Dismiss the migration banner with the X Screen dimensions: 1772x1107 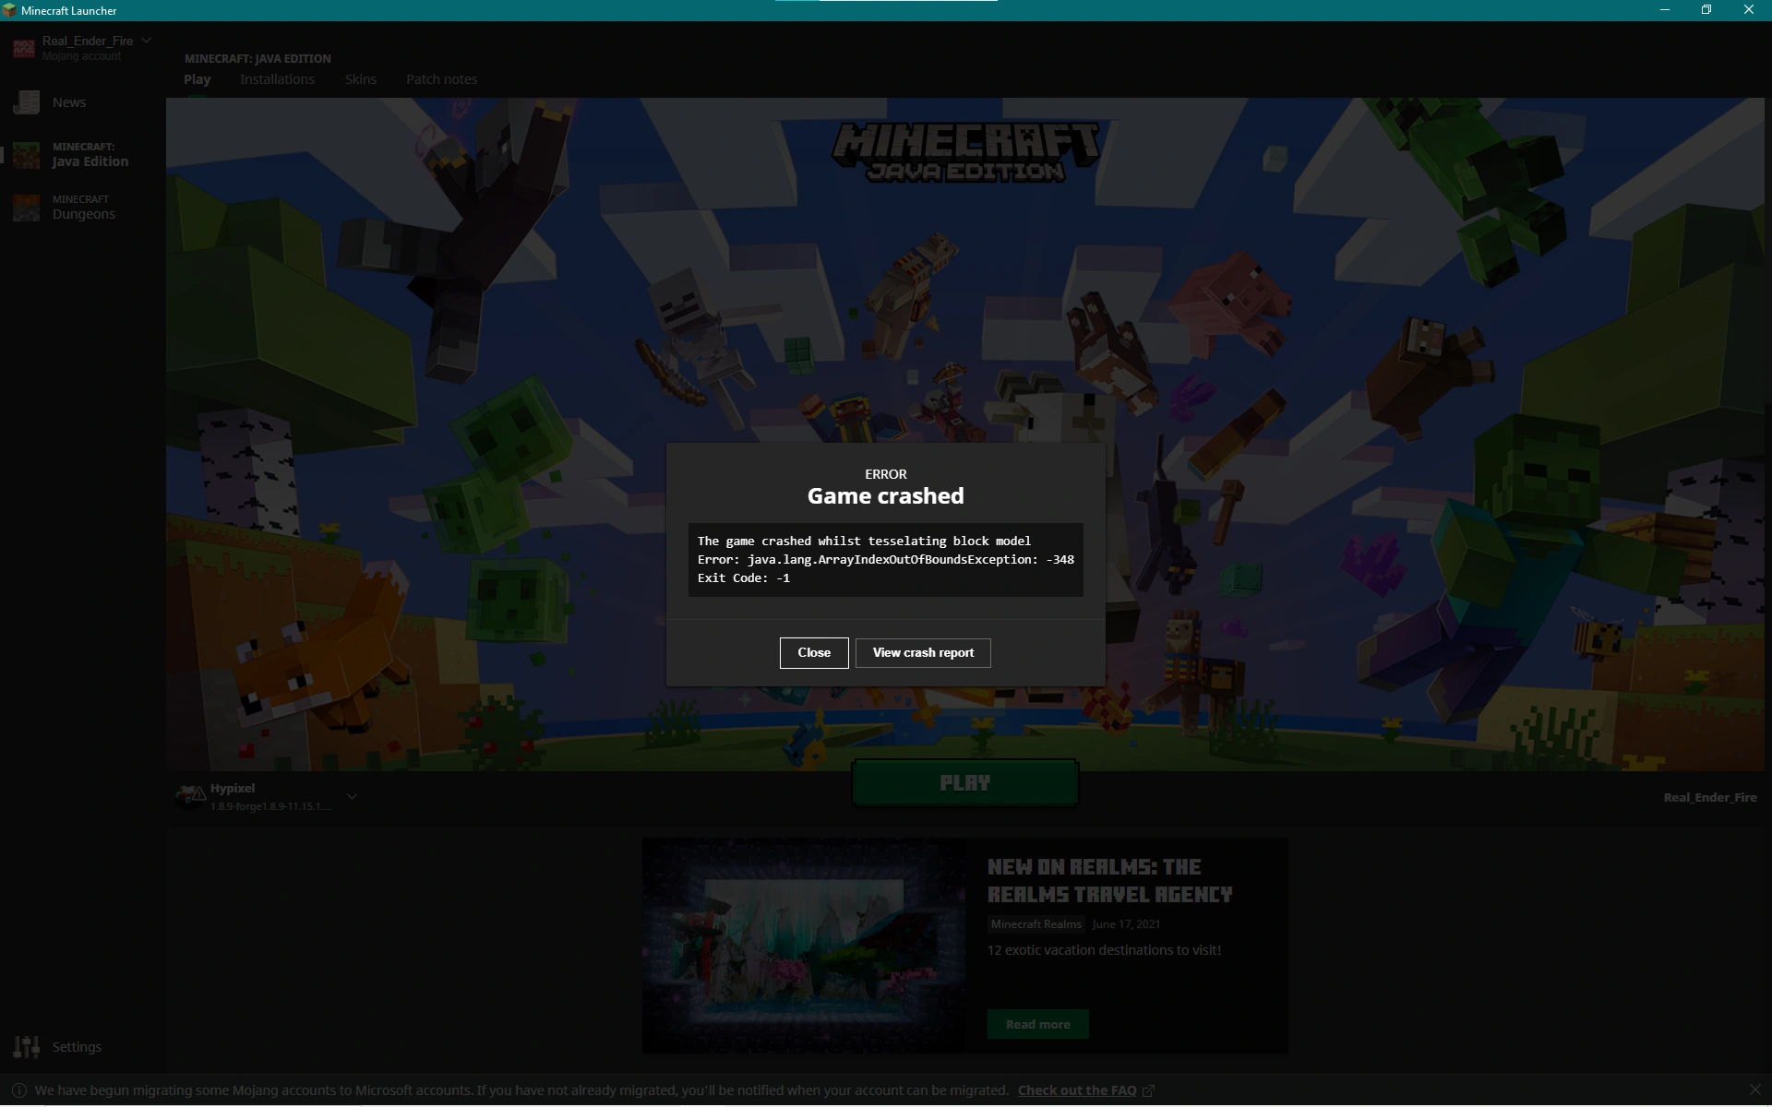coord(1754,1090)
